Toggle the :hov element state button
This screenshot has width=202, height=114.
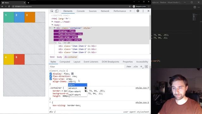click(128, 66)
